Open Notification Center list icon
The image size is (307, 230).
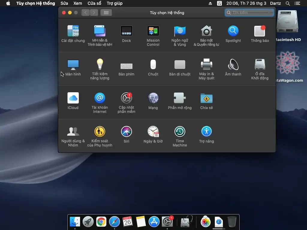[x=297, y=3]
